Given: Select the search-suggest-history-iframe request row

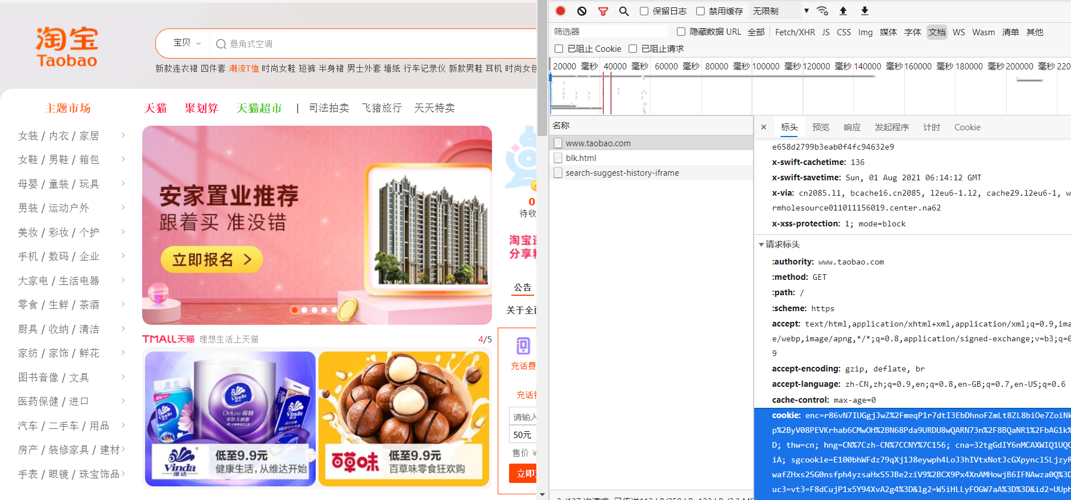Looking at the screenshot, I should click(652, 173).
